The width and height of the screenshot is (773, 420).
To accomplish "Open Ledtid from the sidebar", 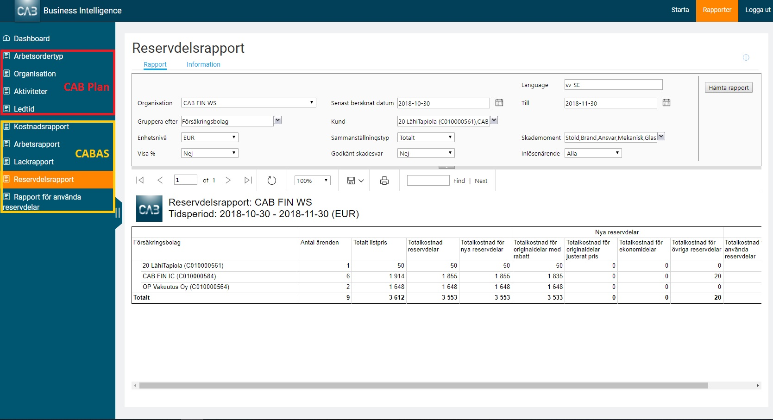I will pos(24,109).
